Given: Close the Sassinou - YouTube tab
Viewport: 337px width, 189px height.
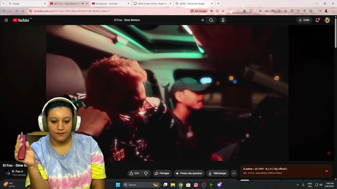Looking at the screenshot, I should 128,4.
